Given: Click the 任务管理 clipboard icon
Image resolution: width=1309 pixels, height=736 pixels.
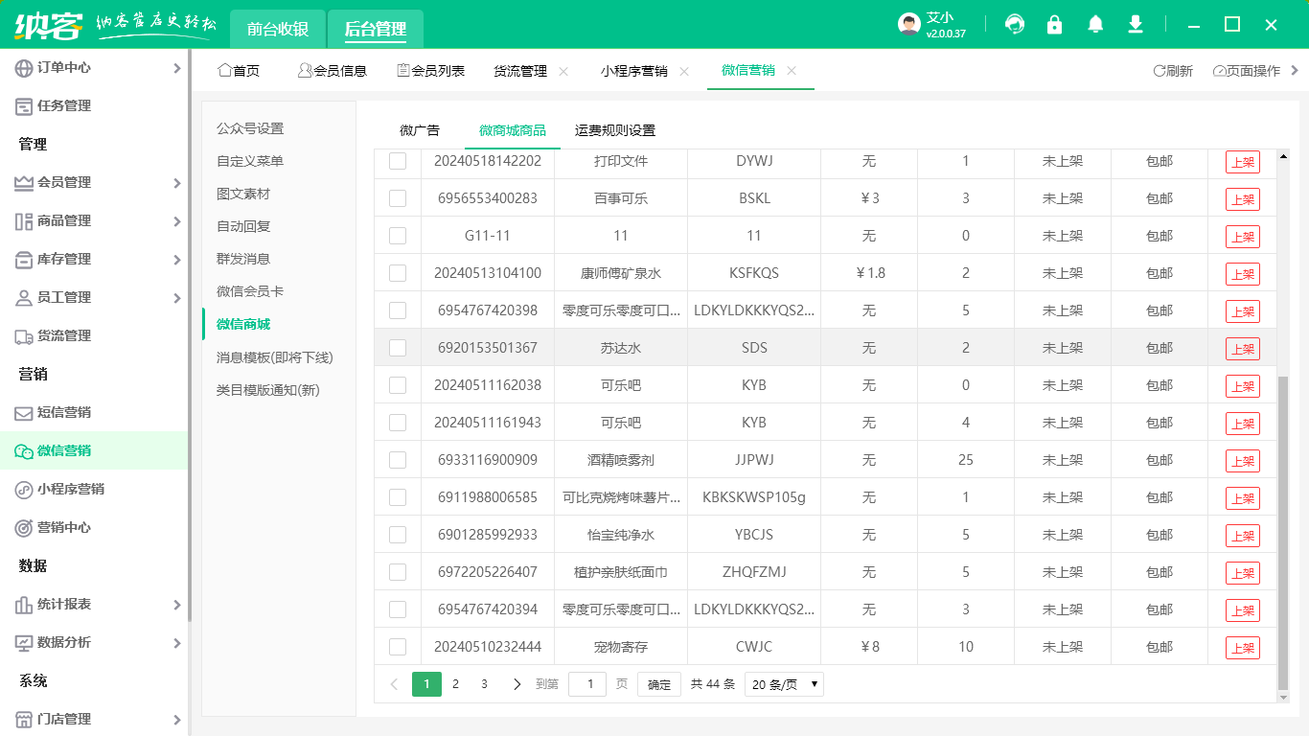Looking at the screenshot, I should coord(24,105).
